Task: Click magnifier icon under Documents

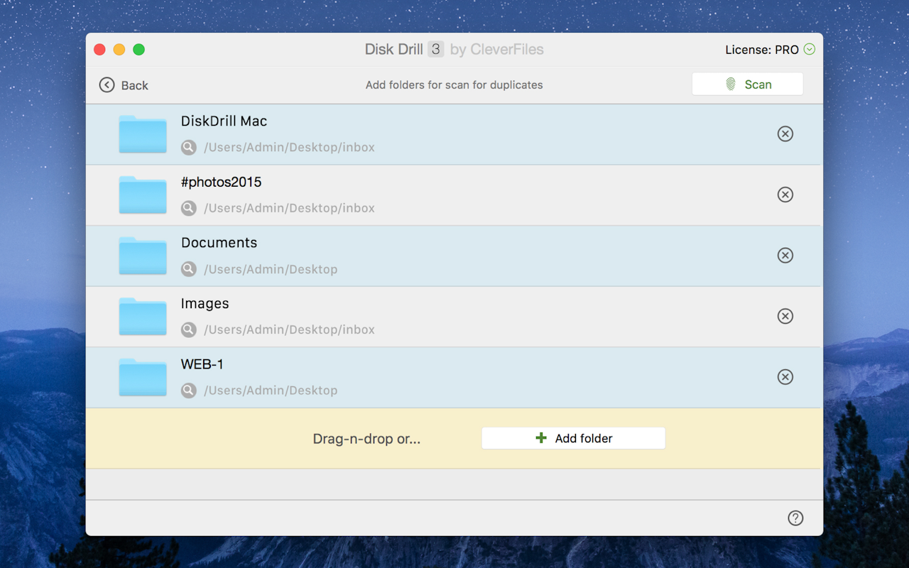Action: click(x=188, y=269)
